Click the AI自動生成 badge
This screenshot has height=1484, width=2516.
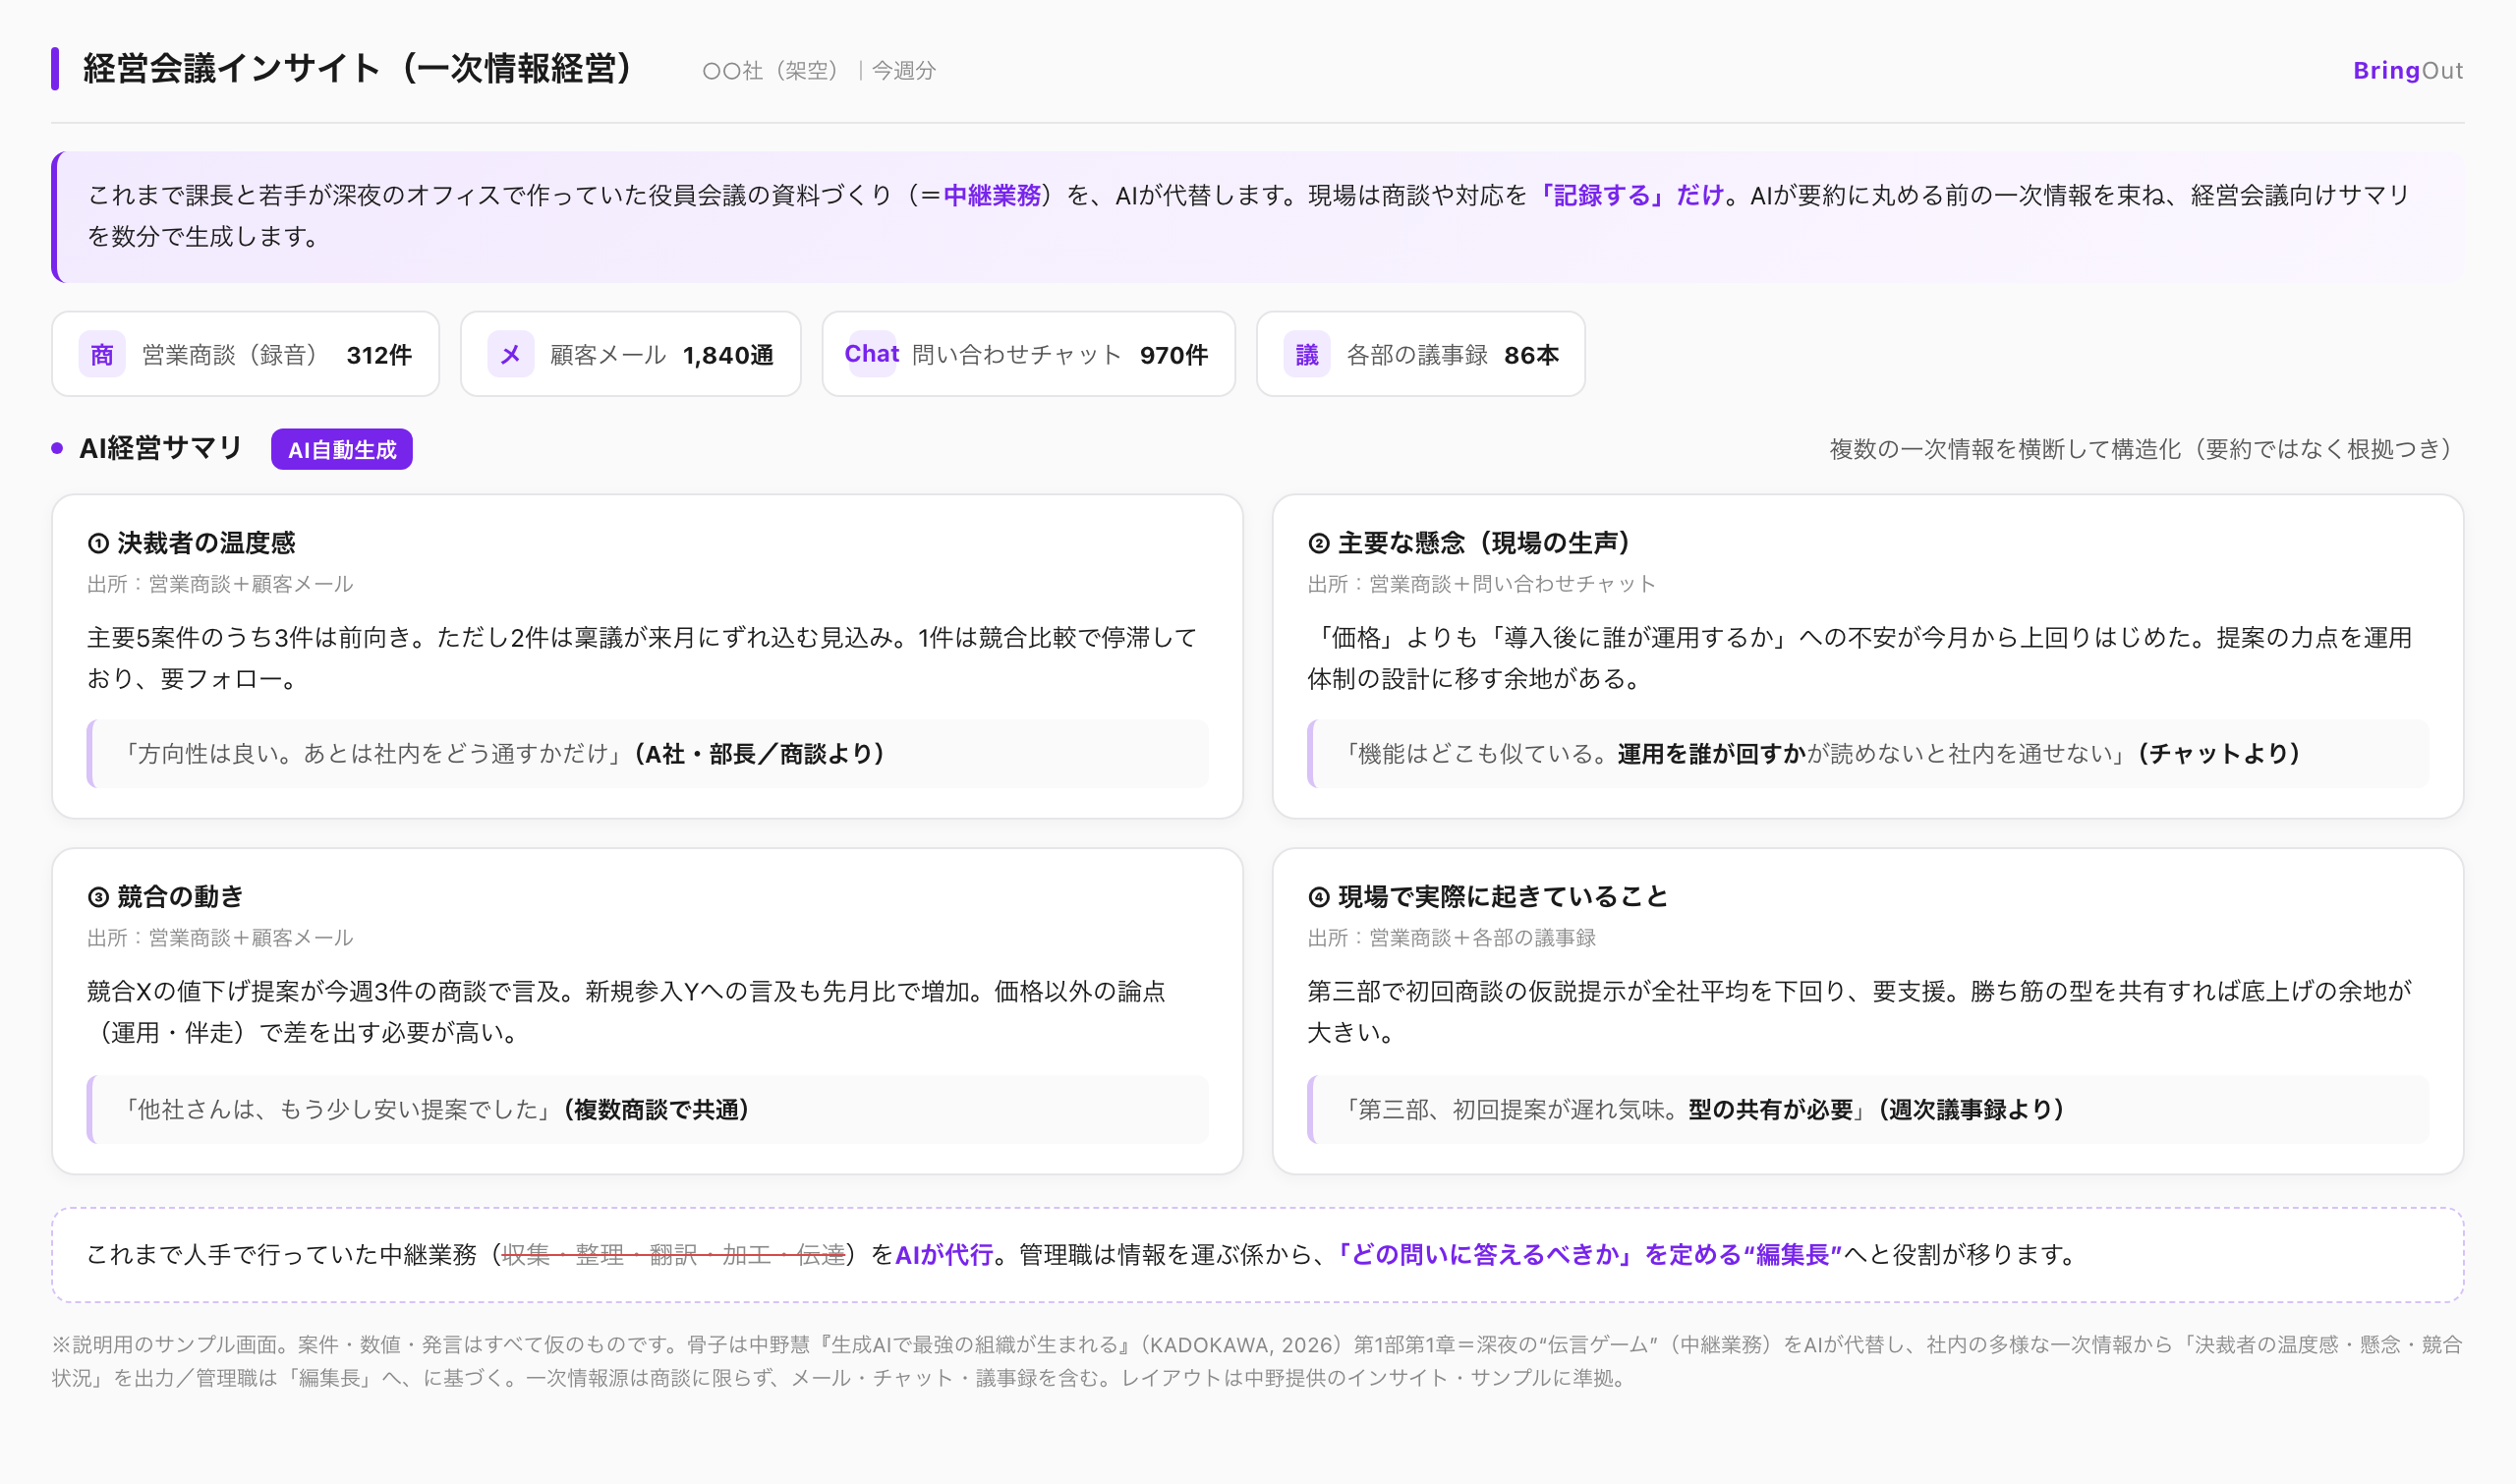pos(342,450)
